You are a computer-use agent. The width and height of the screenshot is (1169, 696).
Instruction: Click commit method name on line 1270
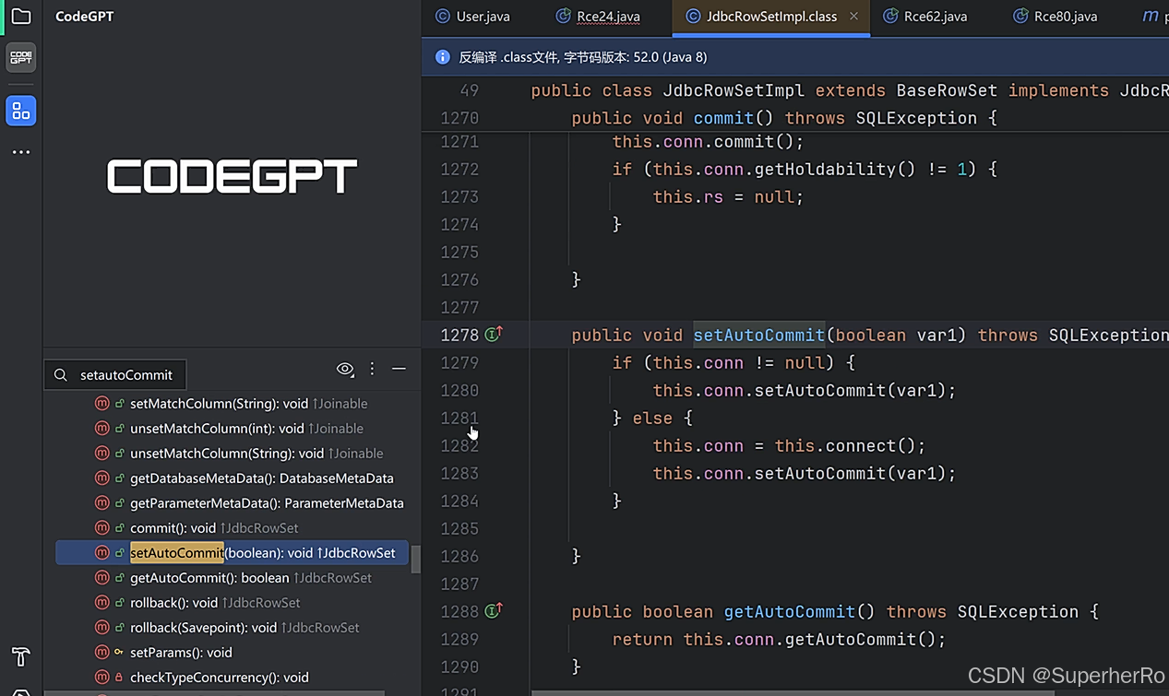(724, 118)
